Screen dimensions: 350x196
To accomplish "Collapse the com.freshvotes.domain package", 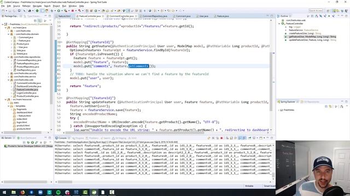I will (9, 34).
